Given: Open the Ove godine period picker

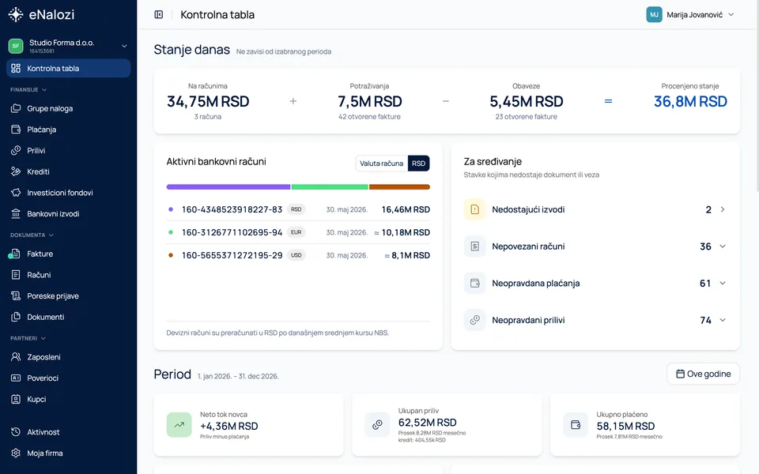Looking at the screenshot, I should (703, 374).
